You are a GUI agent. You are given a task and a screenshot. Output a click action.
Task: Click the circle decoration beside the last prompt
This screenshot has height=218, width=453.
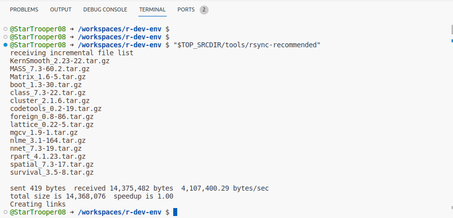[x=5, y=212]
